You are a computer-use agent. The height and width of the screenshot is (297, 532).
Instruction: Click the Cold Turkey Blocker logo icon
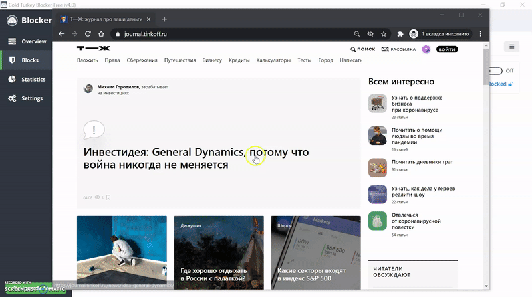(12, 21)
